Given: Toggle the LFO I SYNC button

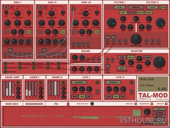Looking at the screenshot, I should (75, 96).
